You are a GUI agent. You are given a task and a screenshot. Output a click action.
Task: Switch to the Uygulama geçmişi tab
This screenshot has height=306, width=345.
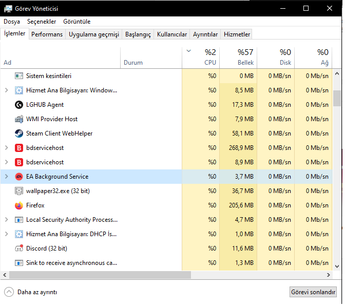(x=94, y=34)
